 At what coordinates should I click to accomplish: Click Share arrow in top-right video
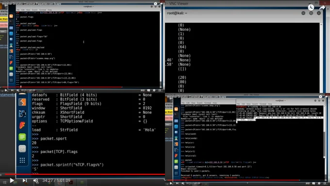pos(322,8)
